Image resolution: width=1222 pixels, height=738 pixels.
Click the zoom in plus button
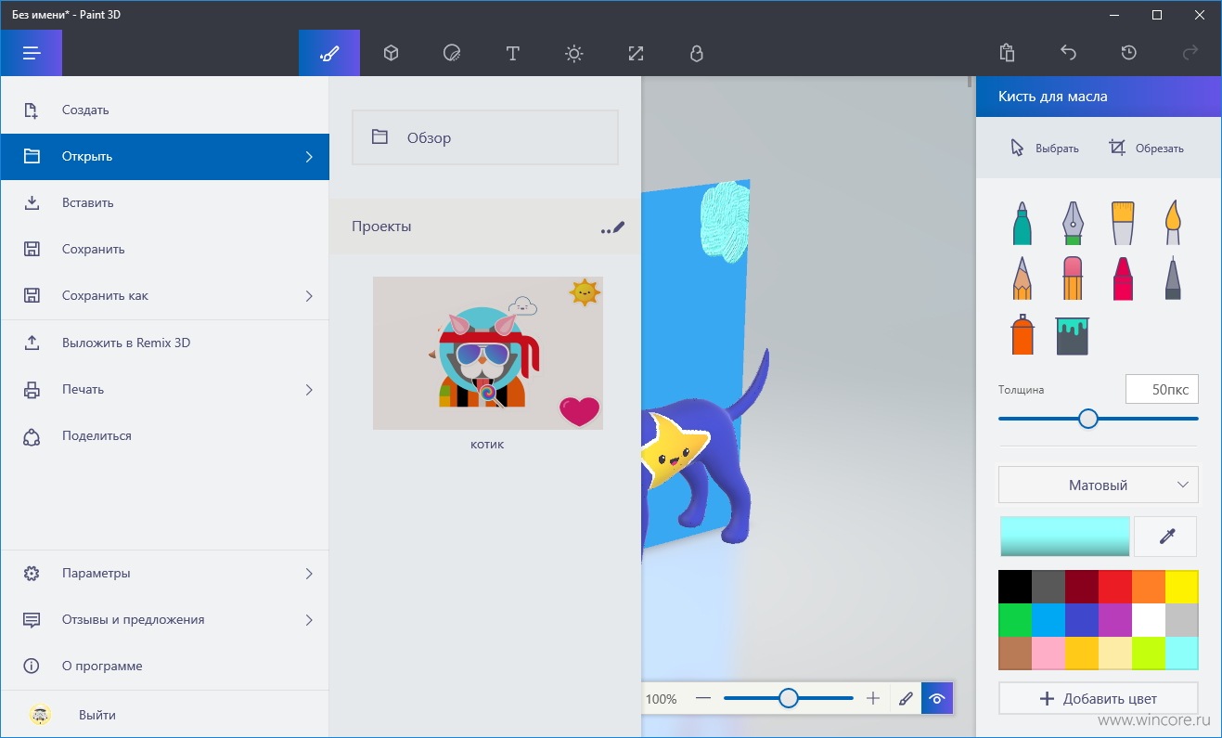pyautogui.click(x=872, y=698)
